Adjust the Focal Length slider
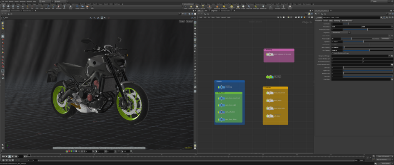 click(357, 39)
